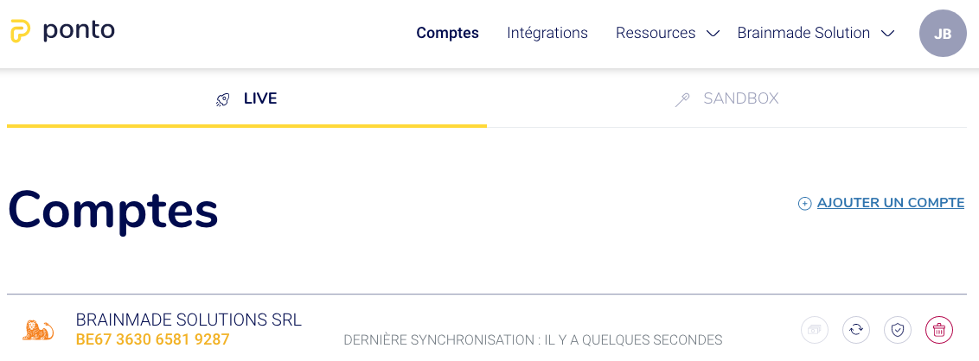Click the Sandbox tab's pin icon
979x361 pixels.
(x=681, y=100)
